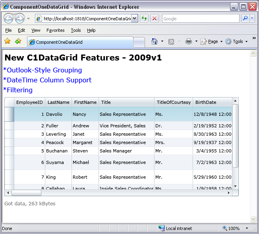Click the Add to Favorites icon

pyautogui.click(x=18, y=41)
